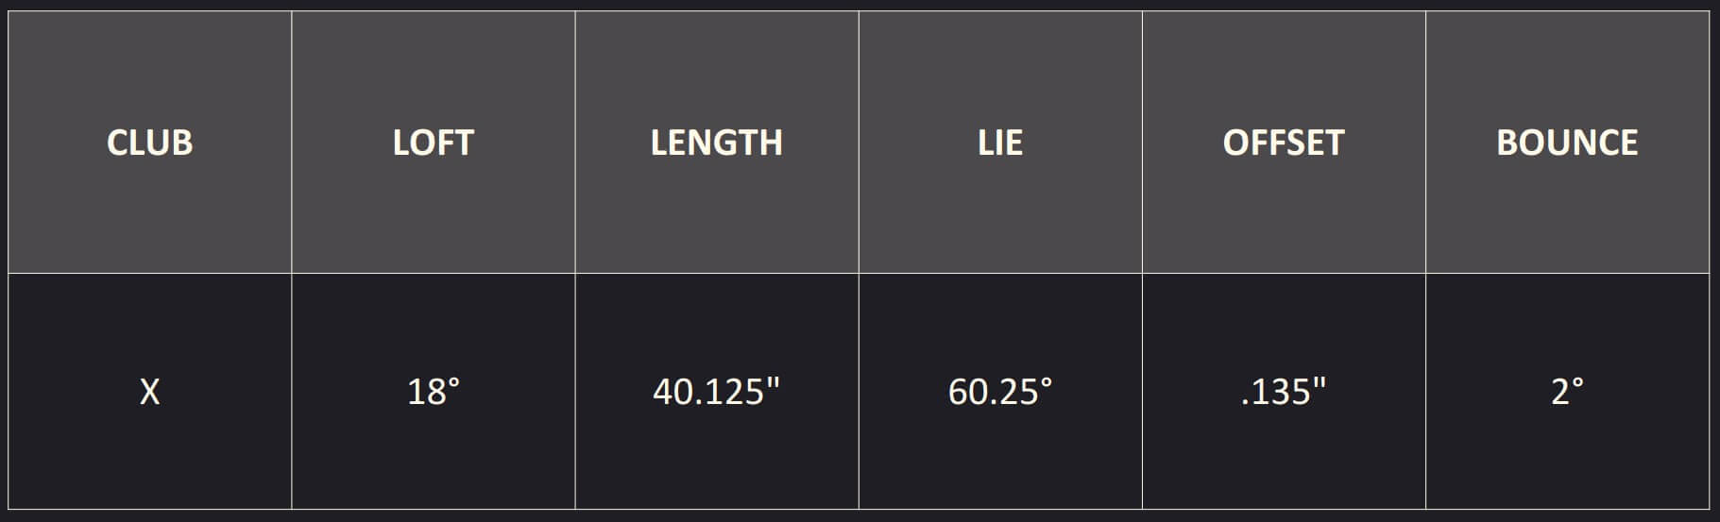This screenshot has height=522, width=1720.
Task: Click the 60.25° lie value
Action: tap(1000, 391)
